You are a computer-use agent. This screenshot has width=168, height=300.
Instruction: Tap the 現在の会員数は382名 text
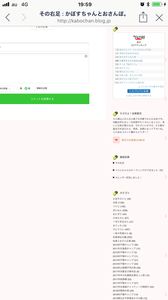coord(133,140)
